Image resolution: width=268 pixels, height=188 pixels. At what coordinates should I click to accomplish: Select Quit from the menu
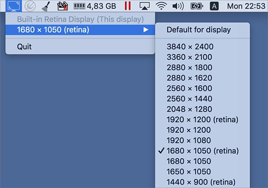pyautogui.click(x=80, y=46)
